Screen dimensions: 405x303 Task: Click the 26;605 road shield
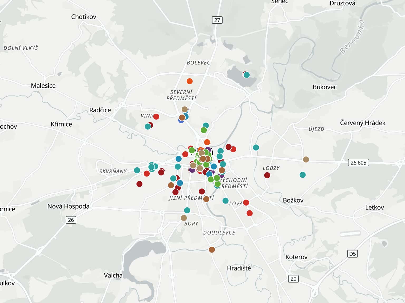358,163
